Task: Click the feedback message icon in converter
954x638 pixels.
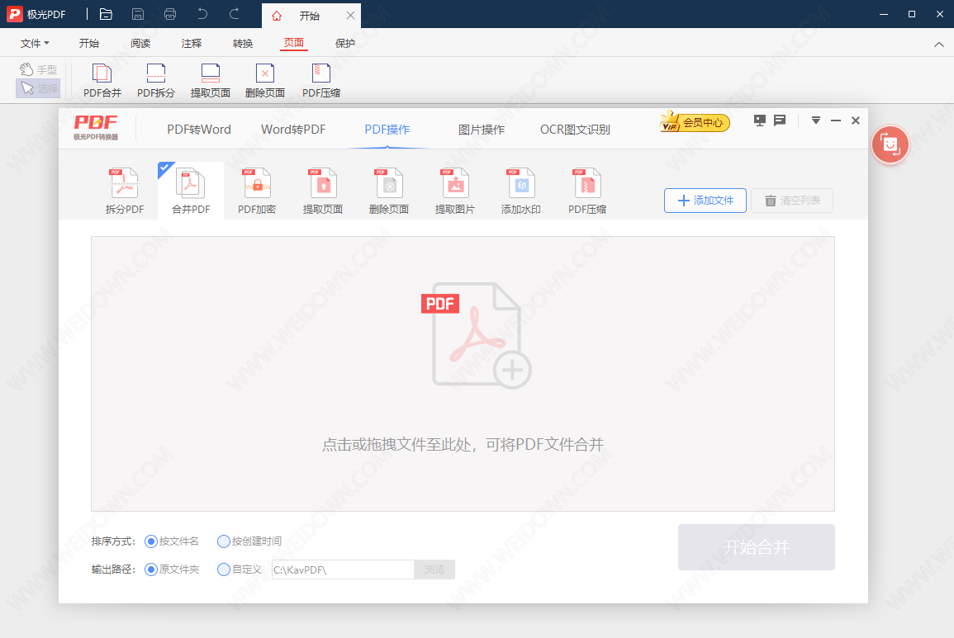Action: coord(780,121)
